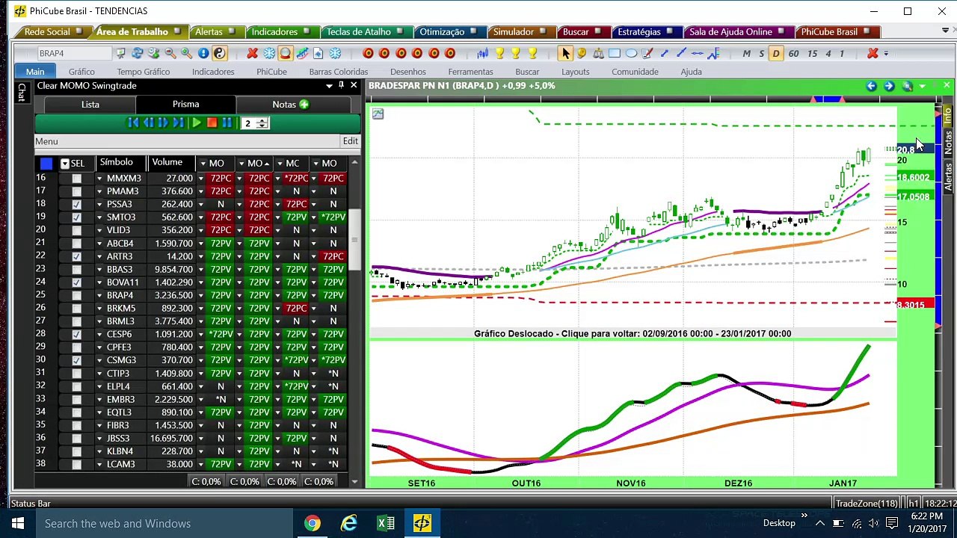The image size is (957, 538).
Task: Pin the Clear MOMO Swingtrade panel
Action: tap(341, 85)
